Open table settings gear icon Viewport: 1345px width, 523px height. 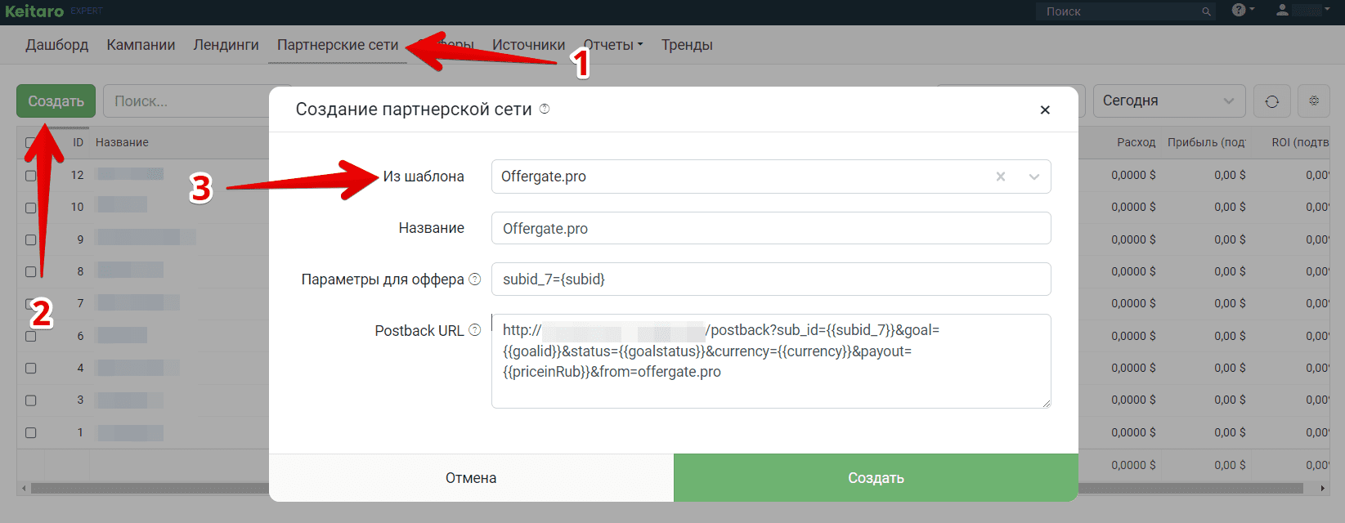pyautogui.click(x=1314, y=101)
